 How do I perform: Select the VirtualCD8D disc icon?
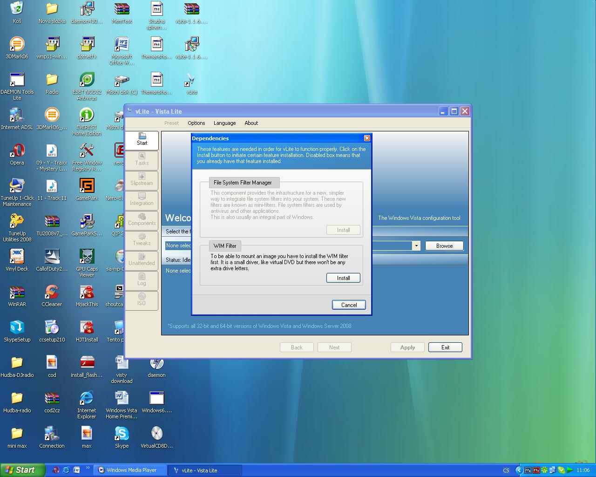click(x=157, y=437)
